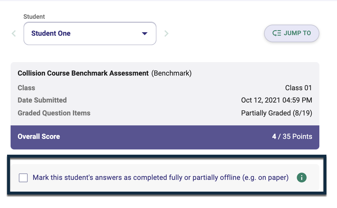Click the (Benchmark) type text
The width and height of the screenshot is (337, 208).
171,73
